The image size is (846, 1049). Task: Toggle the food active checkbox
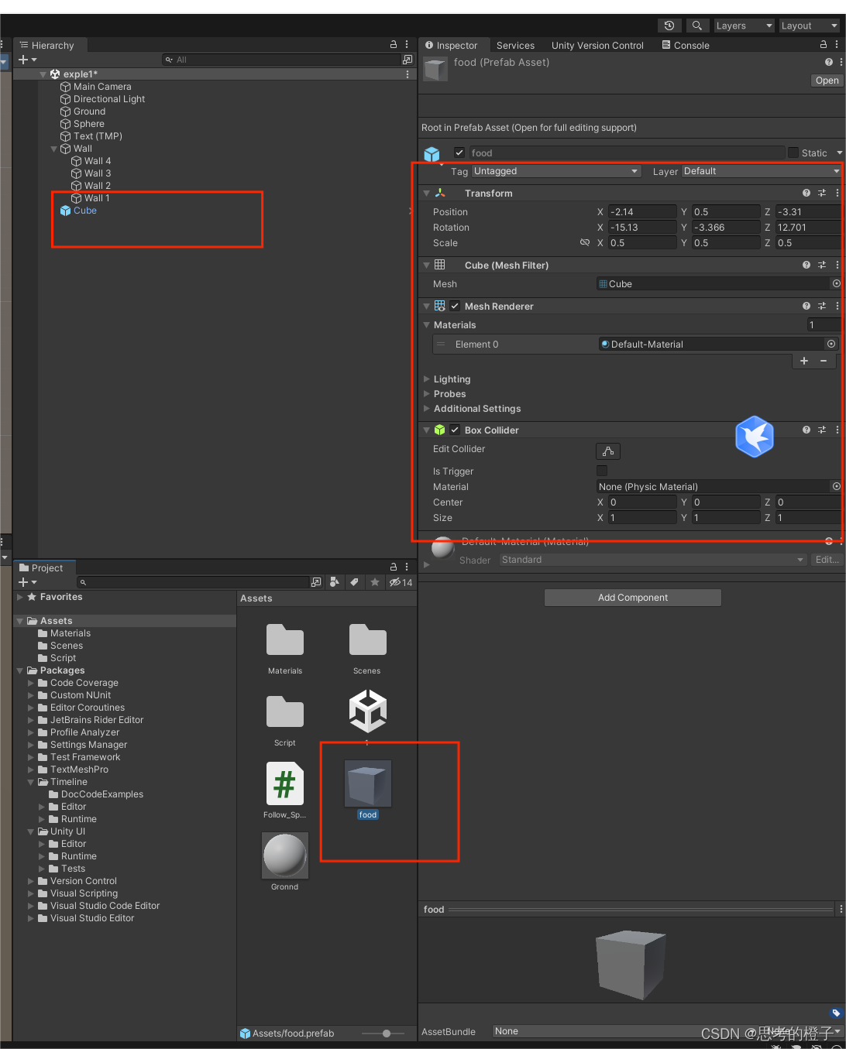(459, 153)
